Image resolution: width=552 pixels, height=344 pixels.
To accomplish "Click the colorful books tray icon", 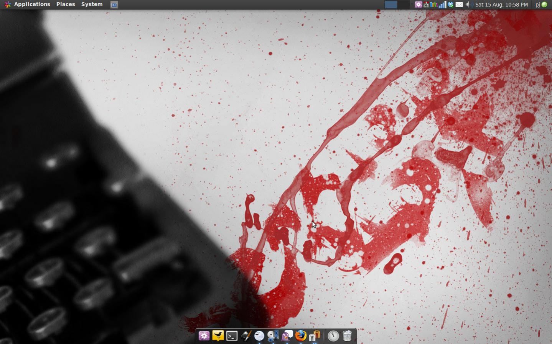I will tap(434, 5).
